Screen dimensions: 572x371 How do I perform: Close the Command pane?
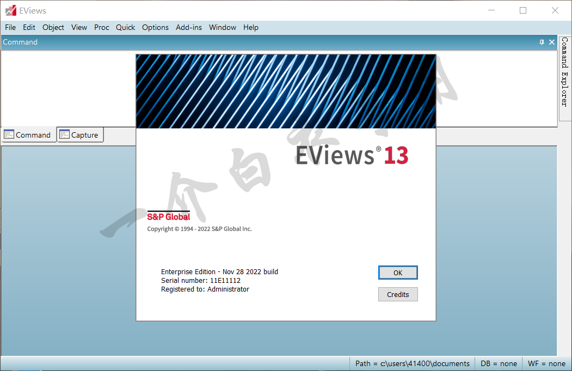pos(552,42)
